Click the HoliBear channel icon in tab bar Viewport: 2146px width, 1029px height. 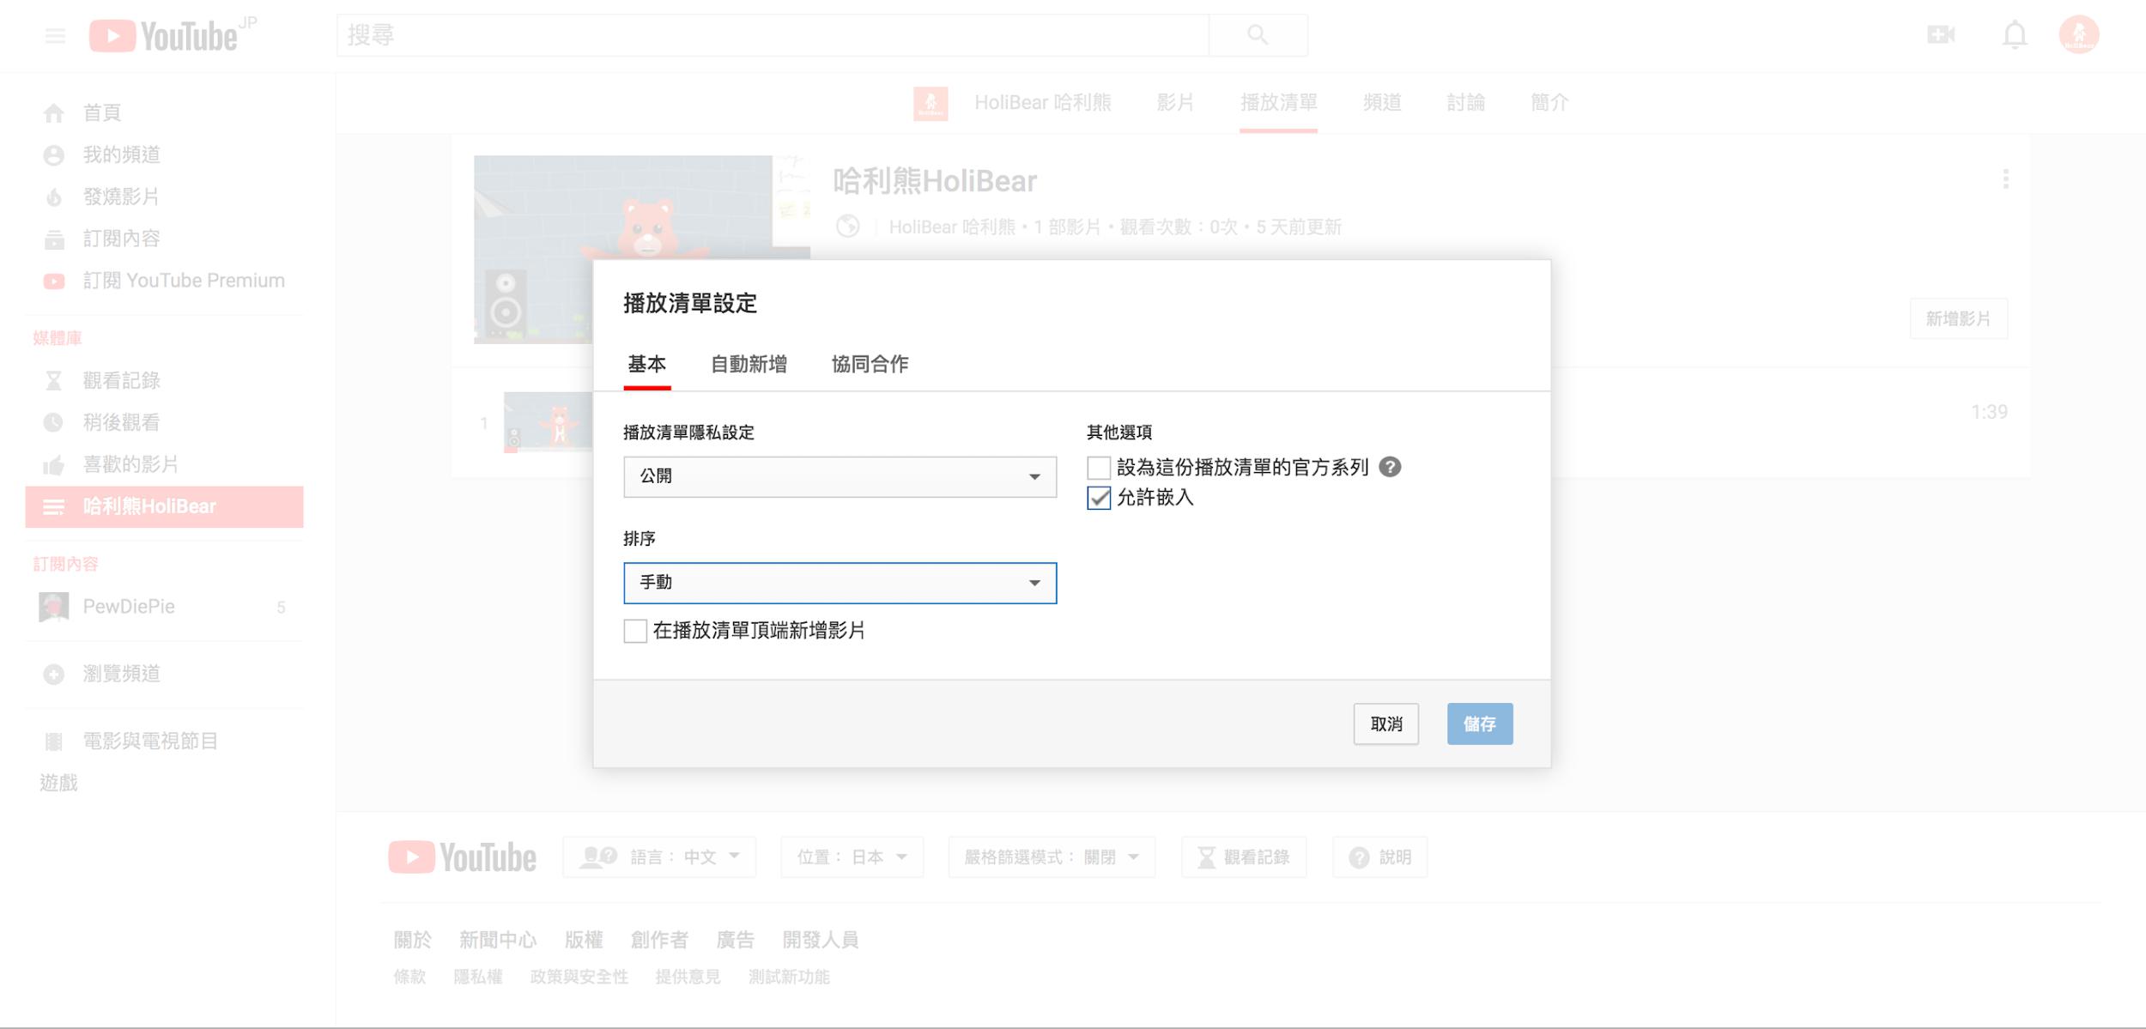[x=931, y=103]
